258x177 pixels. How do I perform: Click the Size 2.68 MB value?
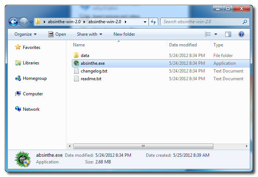point(103,162)
